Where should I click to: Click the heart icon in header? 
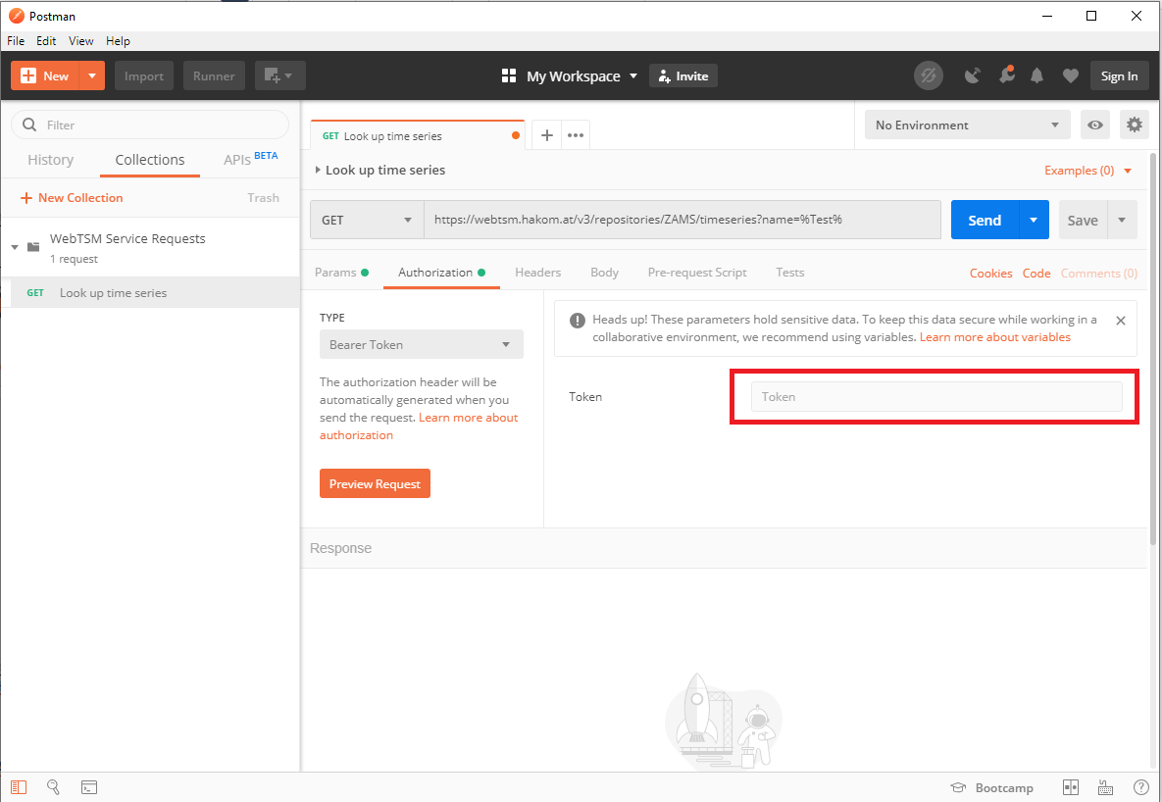click(x=1070, y=76)
